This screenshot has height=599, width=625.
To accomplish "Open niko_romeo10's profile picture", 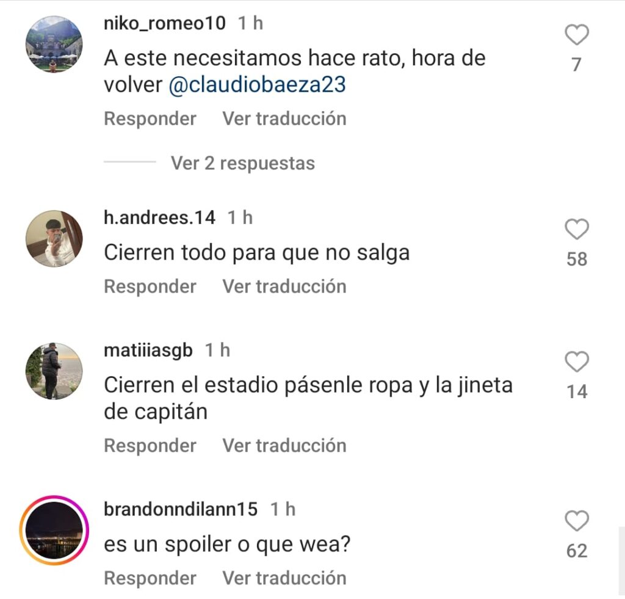I will click(54, 44).
